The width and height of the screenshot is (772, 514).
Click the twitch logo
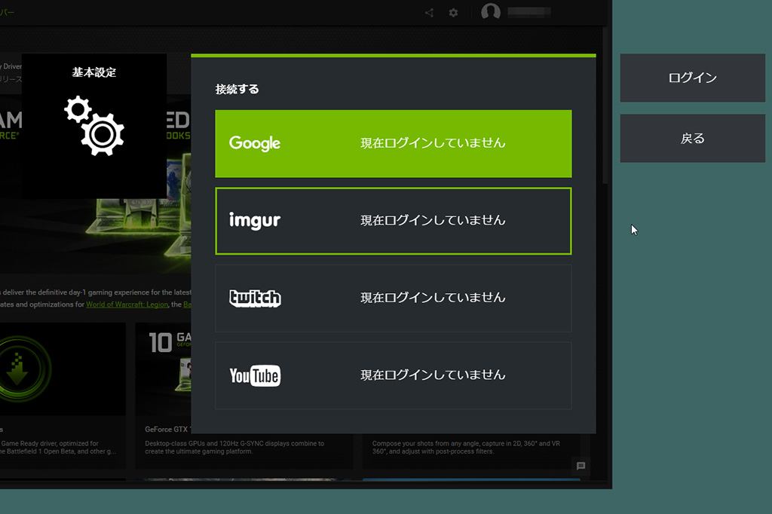[x=255, y=298]
